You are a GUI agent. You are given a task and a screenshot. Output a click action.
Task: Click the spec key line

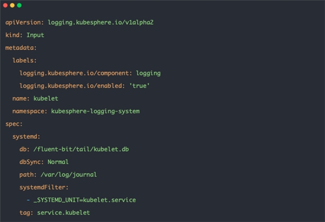coord(14,124)
